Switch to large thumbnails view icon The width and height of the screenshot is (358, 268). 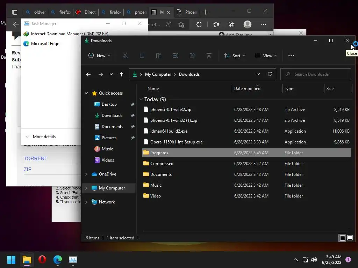click(350, 238)
